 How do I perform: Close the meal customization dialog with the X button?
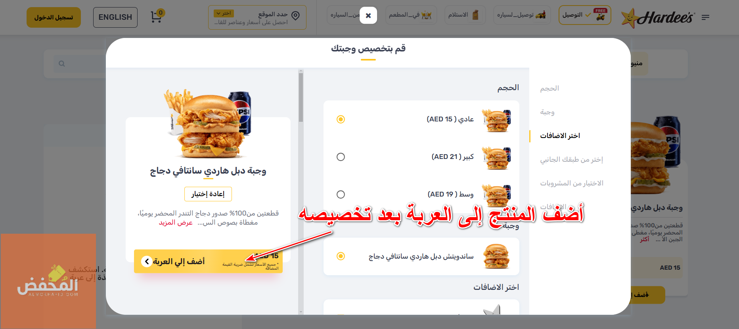point(368,15)
